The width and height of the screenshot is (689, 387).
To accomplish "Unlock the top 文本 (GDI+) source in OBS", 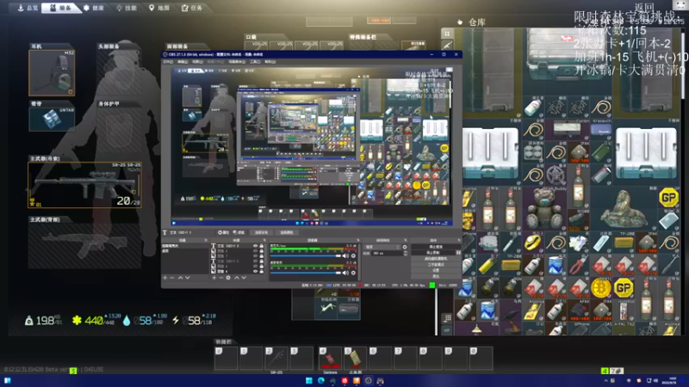I will (x=262, y=246).
